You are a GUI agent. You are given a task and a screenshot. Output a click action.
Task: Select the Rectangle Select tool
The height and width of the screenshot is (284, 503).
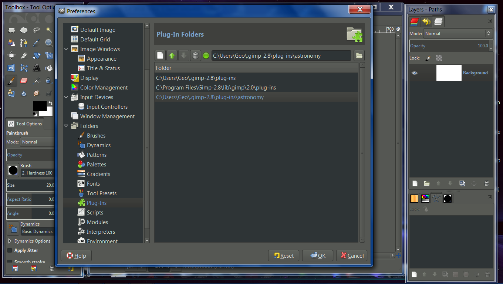click(x=11, y=30)
